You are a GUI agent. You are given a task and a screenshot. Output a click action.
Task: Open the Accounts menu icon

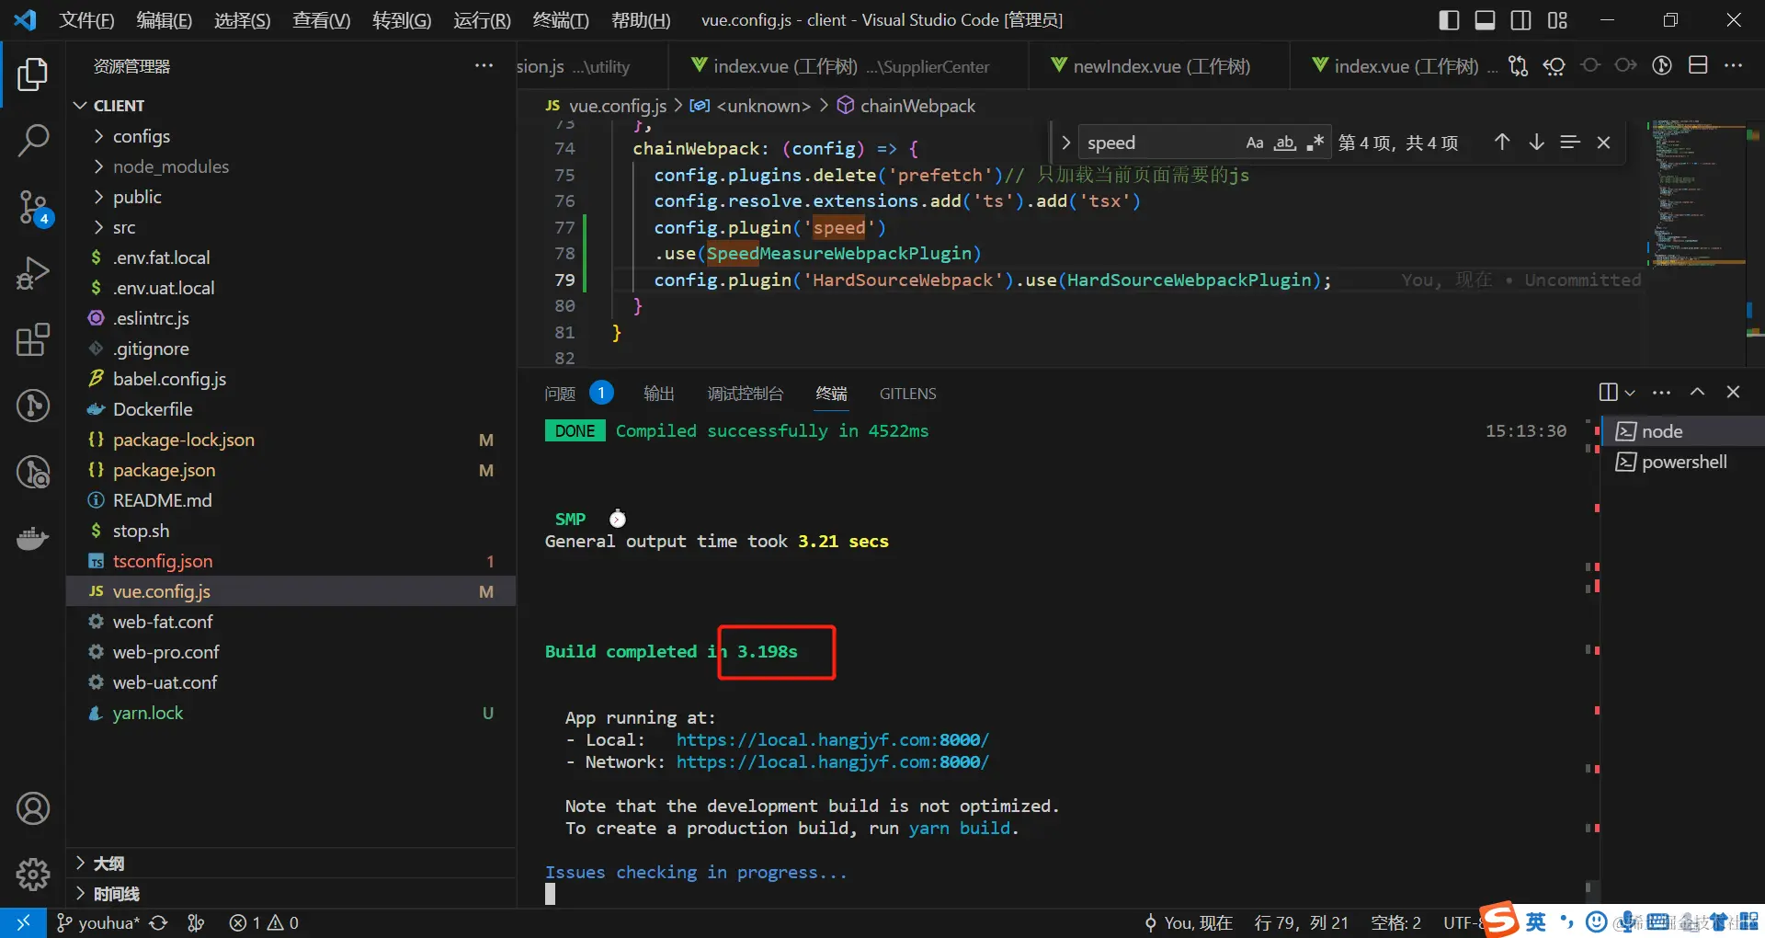coord(33,808)
